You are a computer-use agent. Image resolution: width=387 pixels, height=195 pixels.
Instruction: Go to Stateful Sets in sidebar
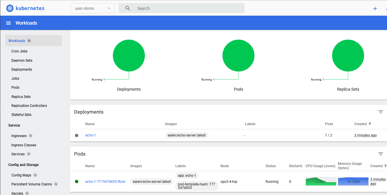tap(21, 115)
